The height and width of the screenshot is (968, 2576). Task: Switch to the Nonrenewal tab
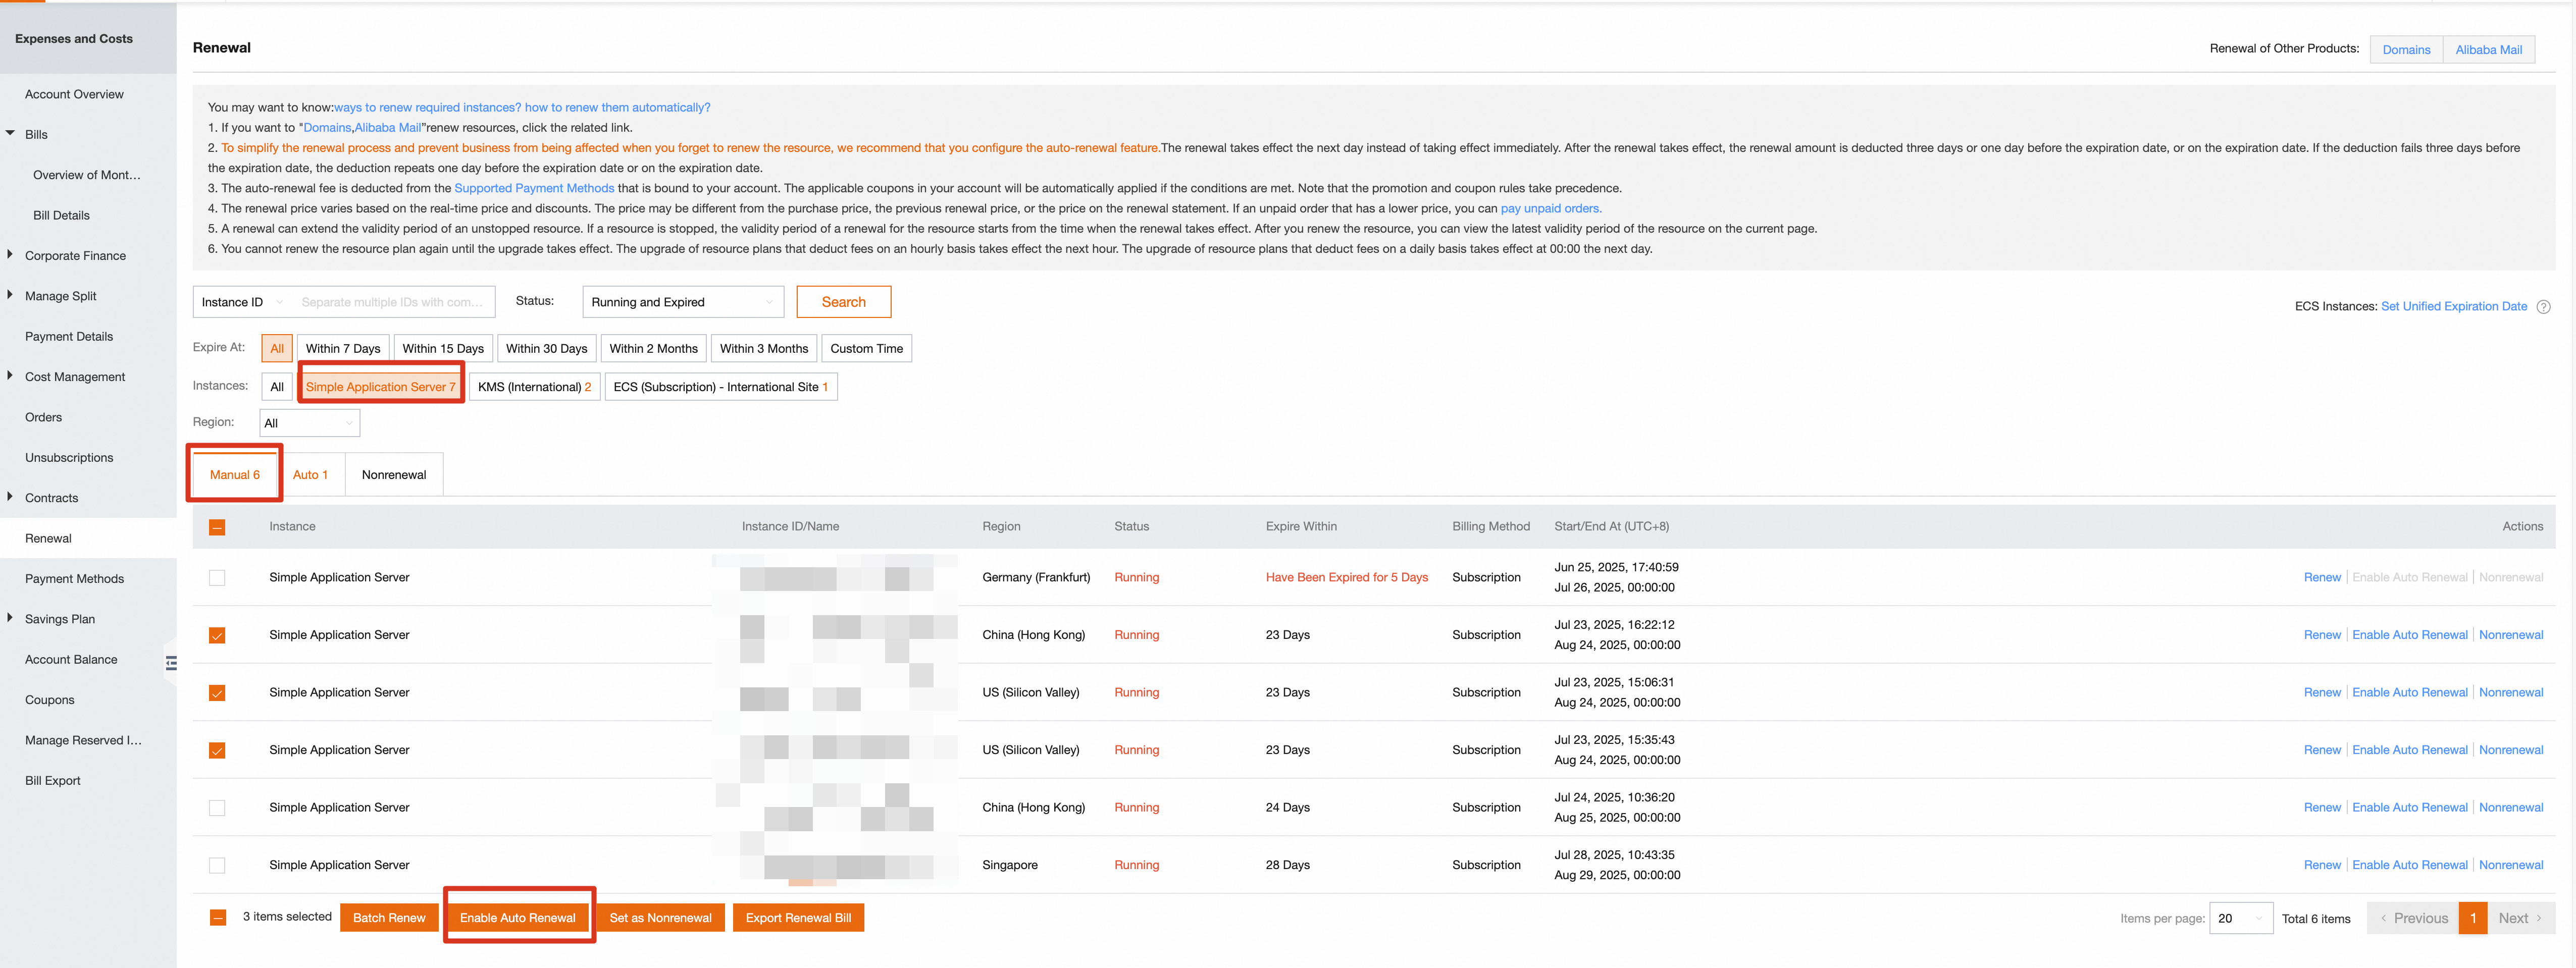[x=393, y=475]
